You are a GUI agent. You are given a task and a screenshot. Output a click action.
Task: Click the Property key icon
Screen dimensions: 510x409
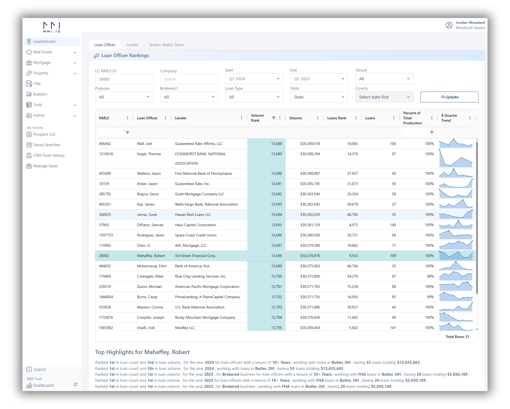29,73
